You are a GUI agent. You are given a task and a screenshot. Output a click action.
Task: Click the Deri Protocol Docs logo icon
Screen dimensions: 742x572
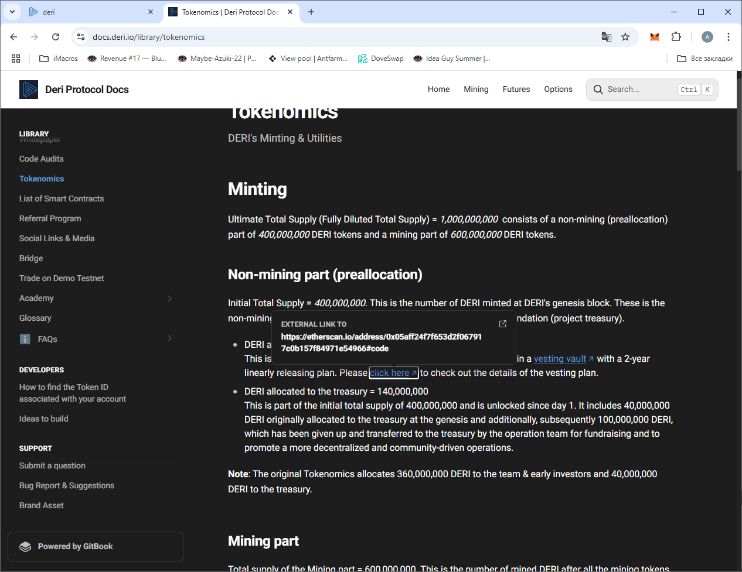coord(29,90)
